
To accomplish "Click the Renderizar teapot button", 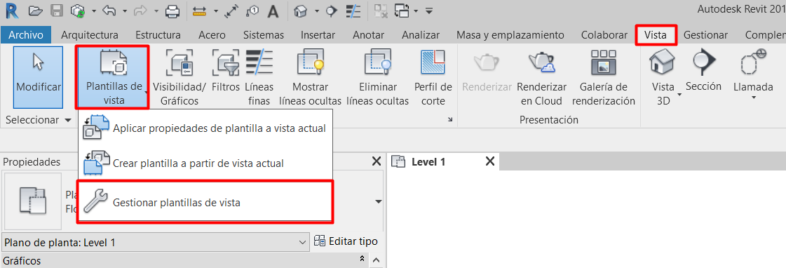I will 487,72.
